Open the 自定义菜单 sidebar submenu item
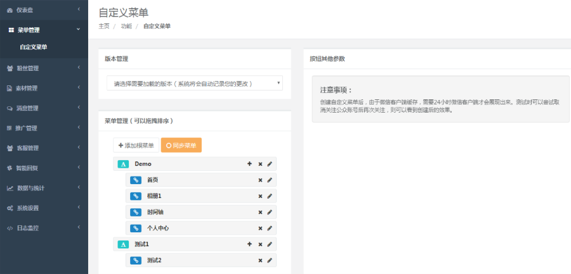 click(34, 47)
